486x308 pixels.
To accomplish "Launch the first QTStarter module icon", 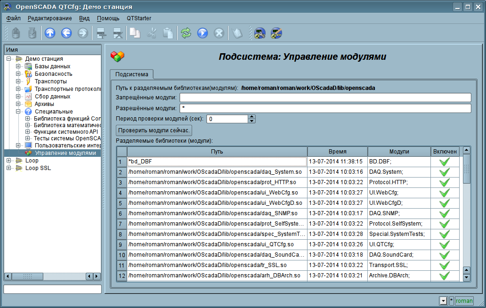I will coord(260,33).
